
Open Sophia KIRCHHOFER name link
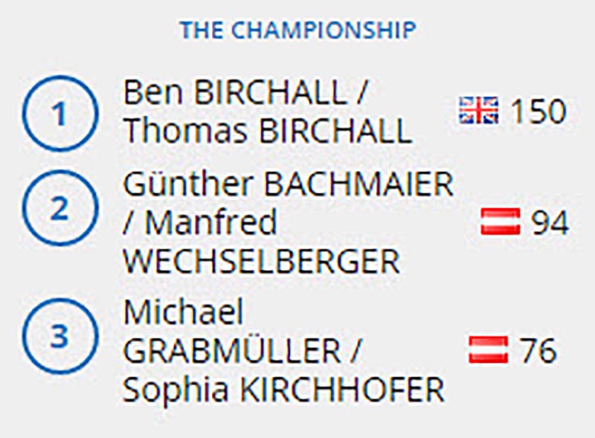click(x=283, y=390)
